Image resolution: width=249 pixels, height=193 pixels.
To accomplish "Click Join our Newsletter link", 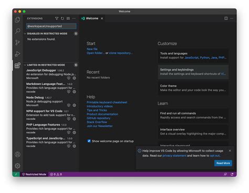I will pos(100,126).
